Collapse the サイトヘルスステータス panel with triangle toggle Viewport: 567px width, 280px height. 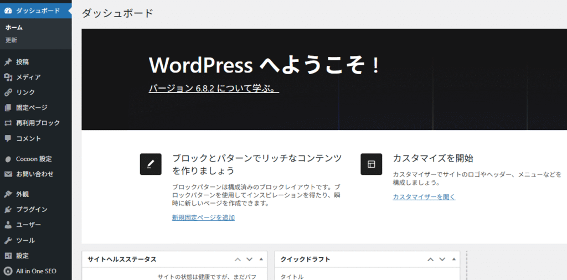[261, 259]
